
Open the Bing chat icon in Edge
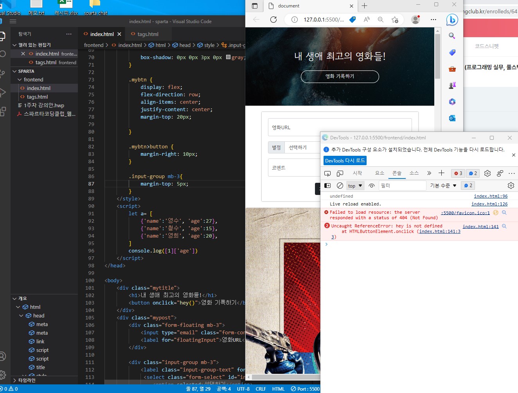tap(452, 20)
